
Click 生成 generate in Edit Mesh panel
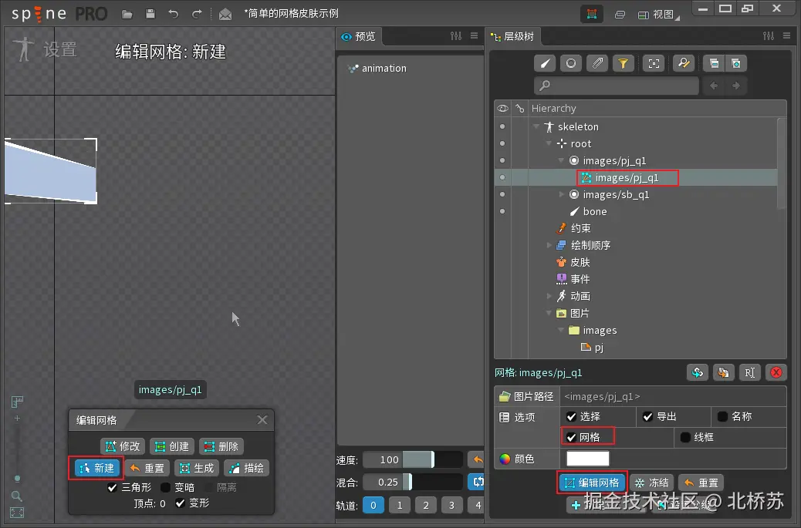tap(197, 469)
